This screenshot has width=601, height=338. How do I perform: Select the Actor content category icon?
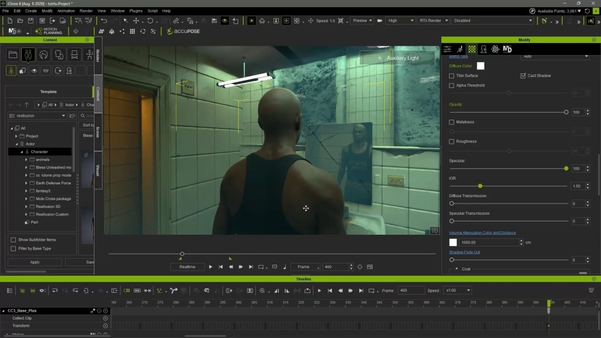tap(28, 55)
